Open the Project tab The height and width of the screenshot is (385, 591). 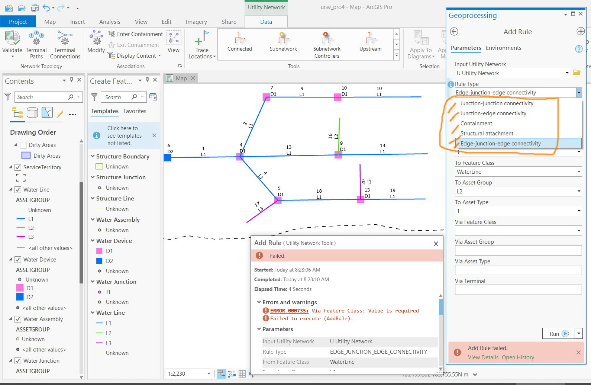[18, 22]
